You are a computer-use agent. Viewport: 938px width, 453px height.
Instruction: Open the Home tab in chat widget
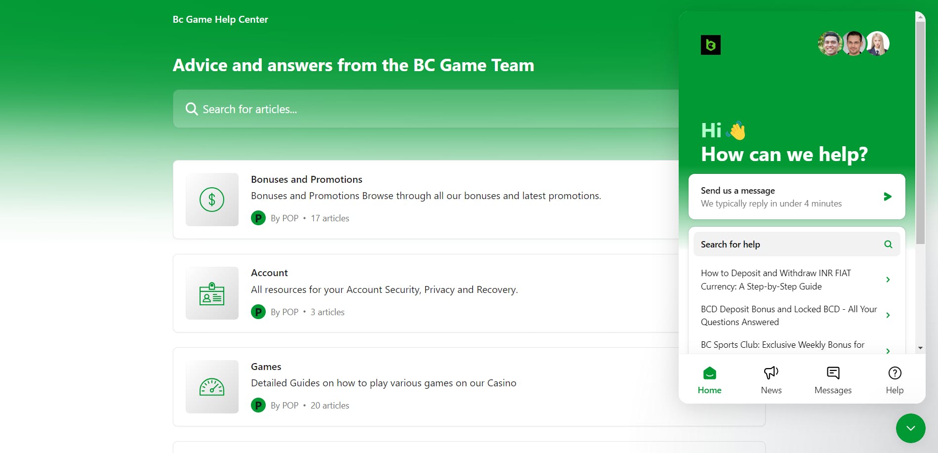point(709,380)
